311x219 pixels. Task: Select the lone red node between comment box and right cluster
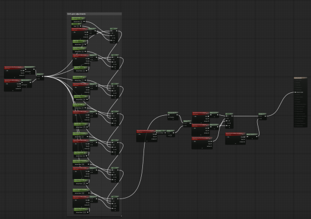click(147, 136)
